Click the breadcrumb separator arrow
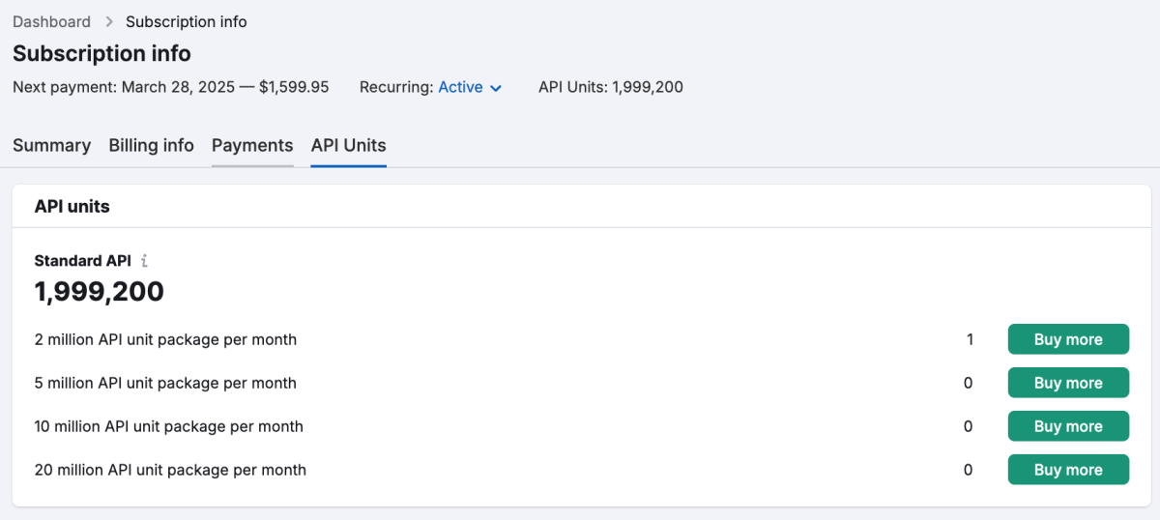The height and width of the screenshot is (520, 1160). point(108,21)
